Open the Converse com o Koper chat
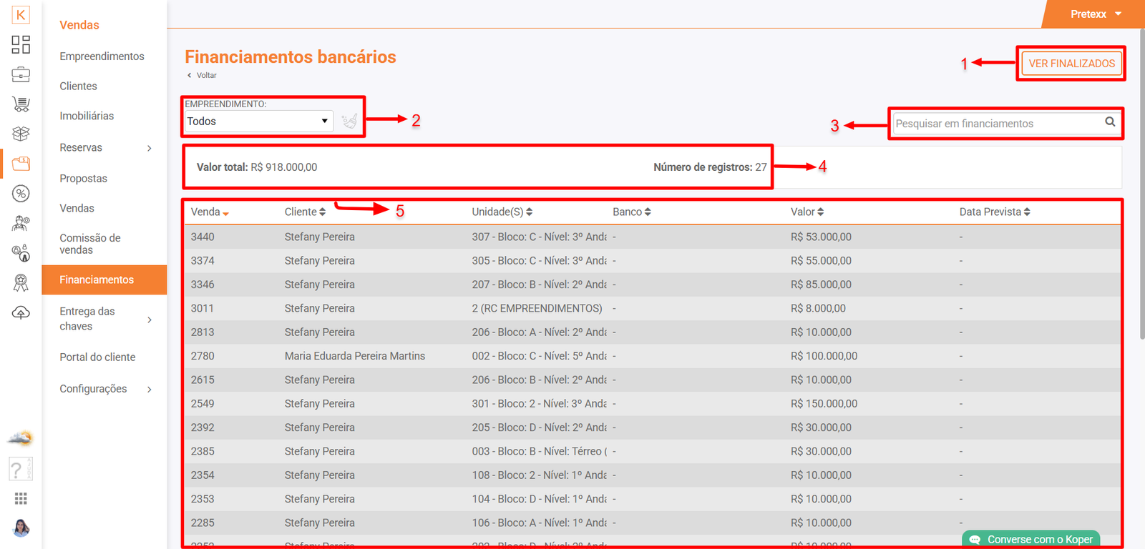The width and height of the screenshot is (1145, 549). [x=1031, y=540]
